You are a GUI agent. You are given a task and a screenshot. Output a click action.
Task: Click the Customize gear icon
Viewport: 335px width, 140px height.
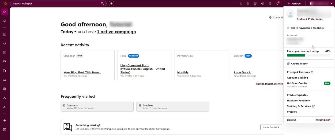point(270,18)
